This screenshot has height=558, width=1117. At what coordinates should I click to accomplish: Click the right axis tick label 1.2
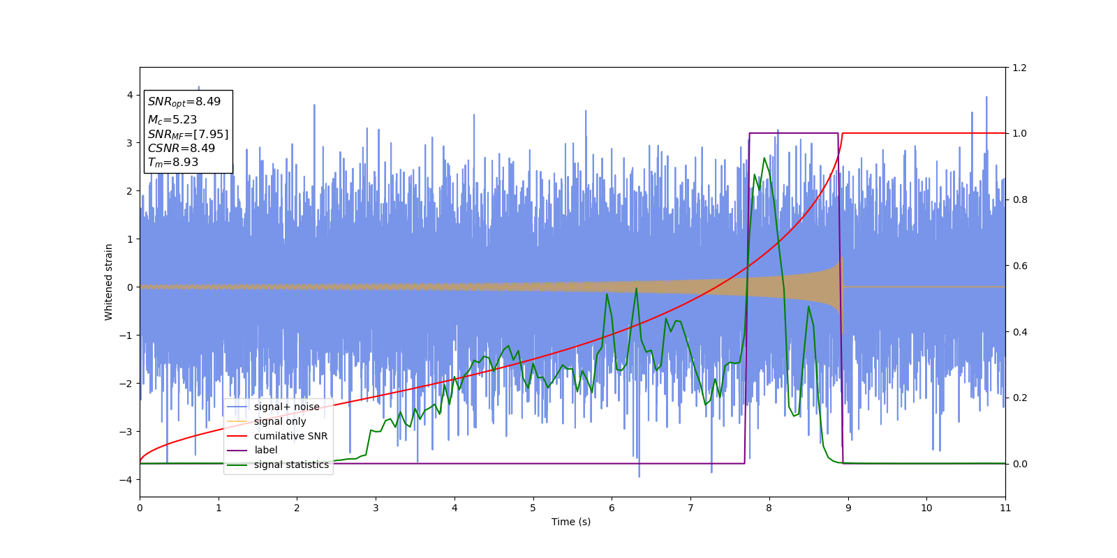[x=1019, y=68]
